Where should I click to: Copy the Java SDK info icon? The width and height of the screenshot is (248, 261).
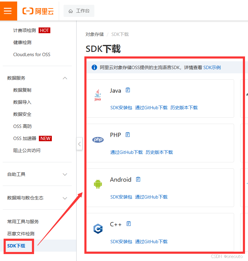(128, 90)
